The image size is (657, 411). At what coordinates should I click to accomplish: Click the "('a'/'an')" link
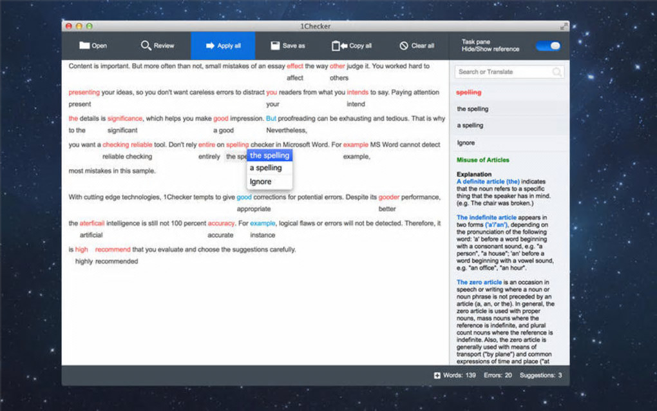coord(496,225)
